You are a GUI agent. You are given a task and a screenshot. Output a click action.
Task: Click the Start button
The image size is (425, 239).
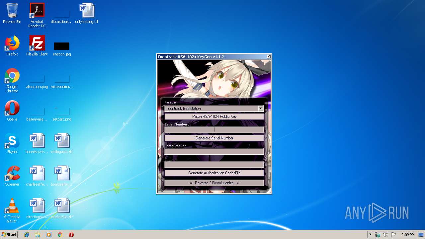[9, 235]
